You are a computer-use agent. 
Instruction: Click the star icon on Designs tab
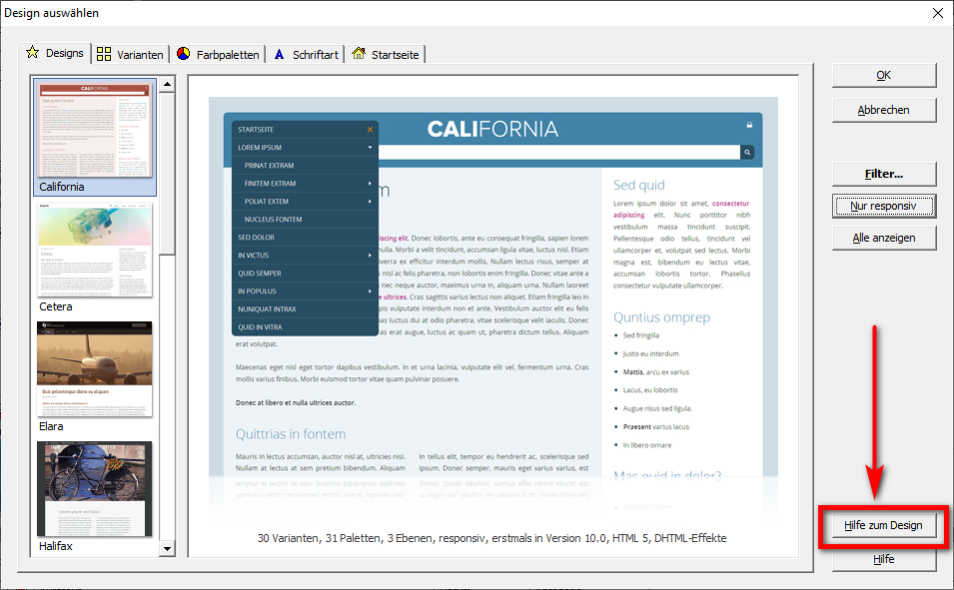pyautogui.click(x=33, y=53)
